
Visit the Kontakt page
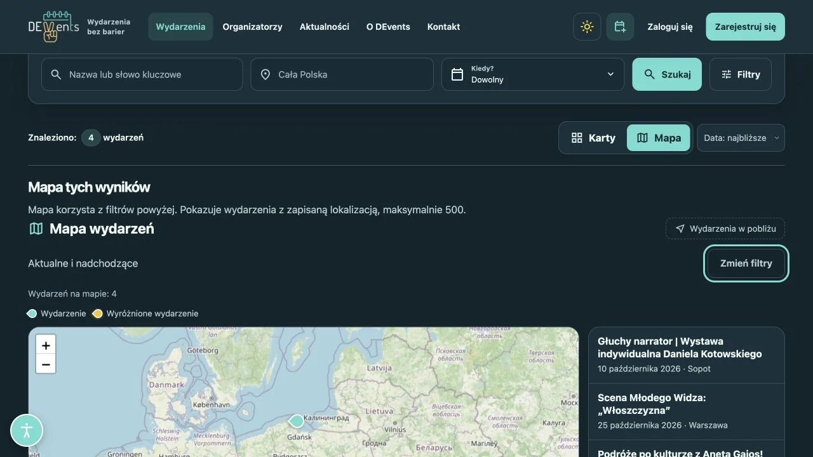point(443,27)
